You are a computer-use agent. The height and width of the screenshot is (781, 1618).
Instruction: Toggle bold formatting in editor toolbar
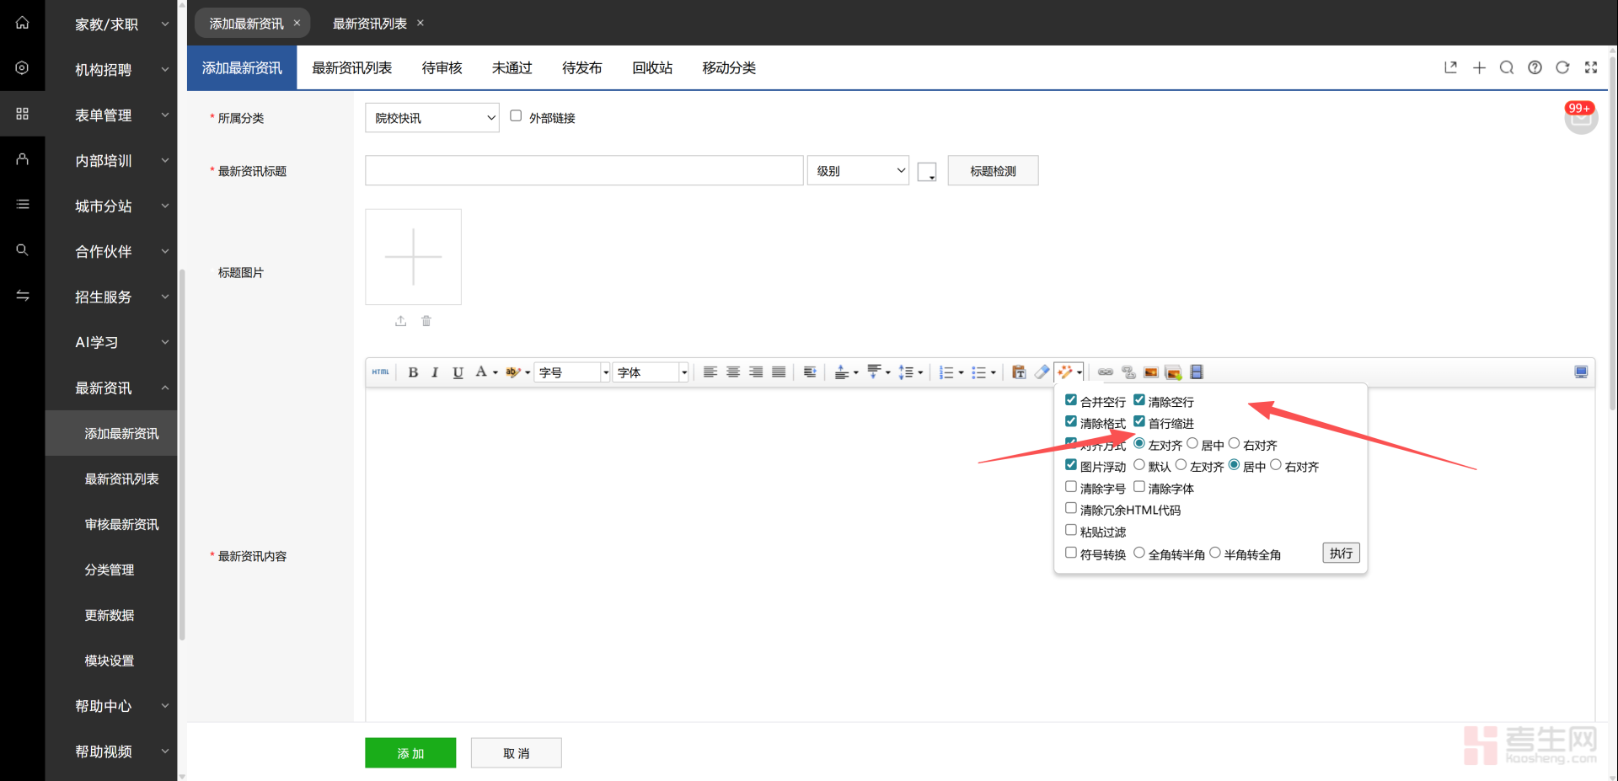[413, 372]
